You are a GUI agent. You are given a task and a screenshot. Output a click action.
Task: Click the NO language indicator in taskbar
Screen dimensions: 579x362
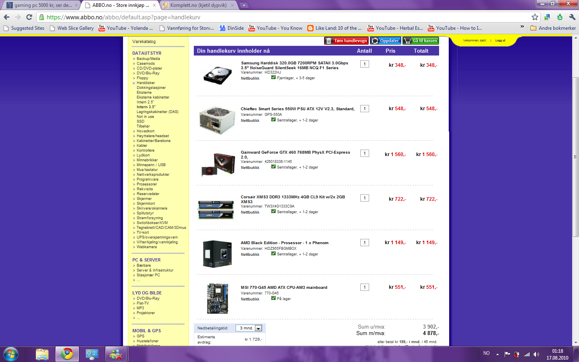point(487,353)
